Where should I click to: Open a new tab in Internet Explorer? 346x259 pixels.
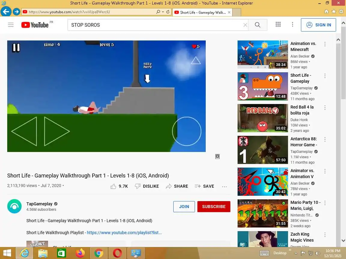(237, 12)
